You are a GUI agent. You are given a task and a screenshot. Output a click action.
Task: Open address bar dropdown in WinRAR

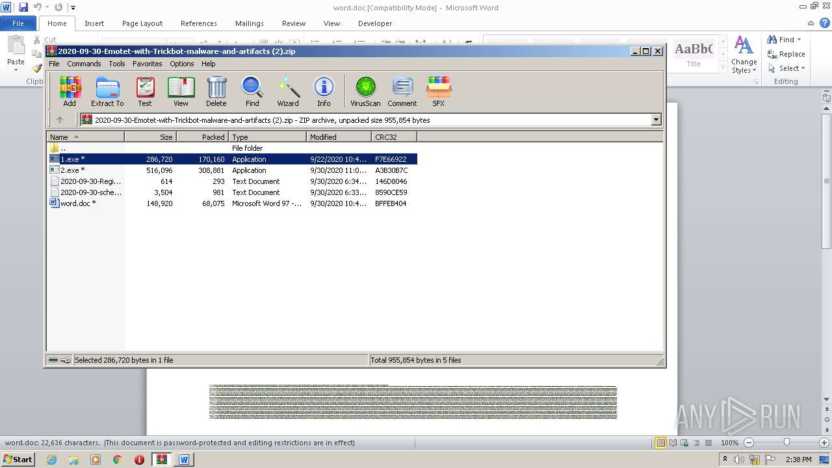[x=656, y=120]
